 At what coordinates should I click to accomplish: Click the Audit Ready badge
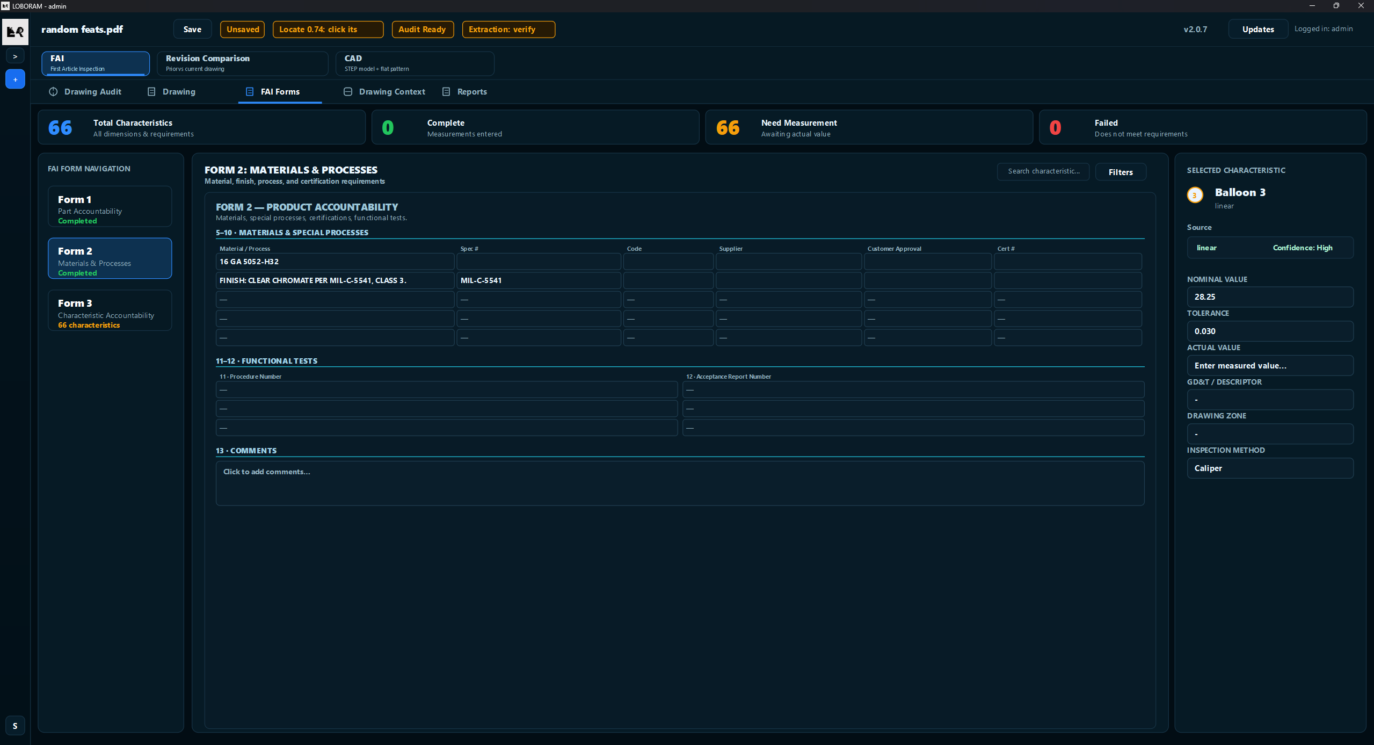pos(423,30)
